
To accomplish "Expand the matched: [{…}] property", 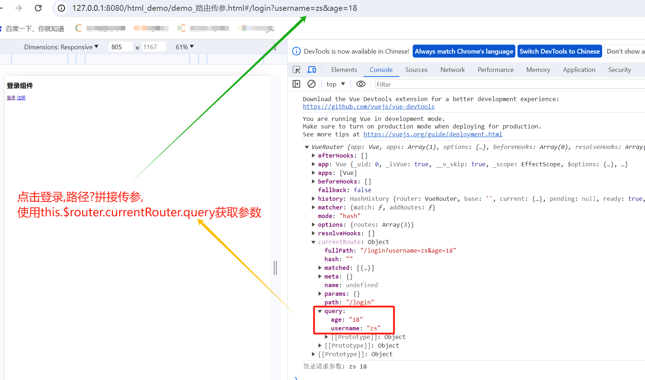I will tap(320, 268).
